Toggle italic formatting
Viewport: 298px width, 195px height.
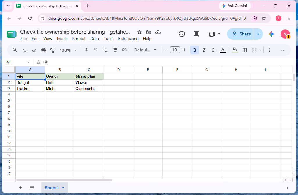point(204,50)
